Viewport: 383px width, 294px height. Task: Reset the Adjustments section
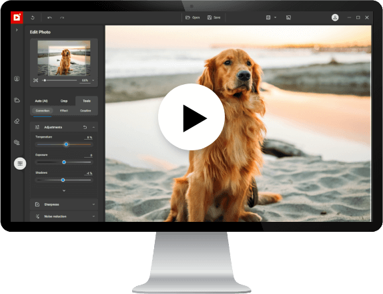coord(85,127)
